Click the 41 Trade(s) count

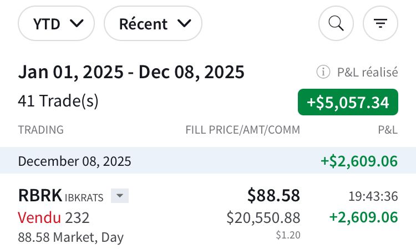click(58, 101)
